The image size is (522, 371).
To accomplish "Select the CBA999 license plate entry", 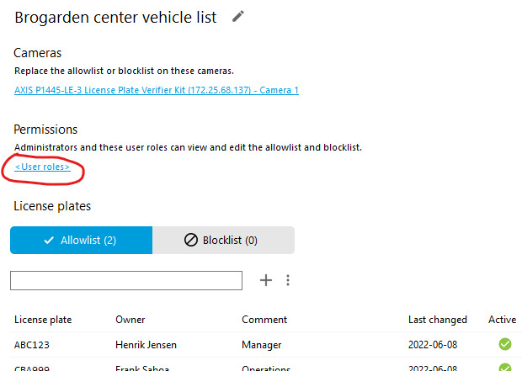I will pyautogui.click(x=32, y=368).
